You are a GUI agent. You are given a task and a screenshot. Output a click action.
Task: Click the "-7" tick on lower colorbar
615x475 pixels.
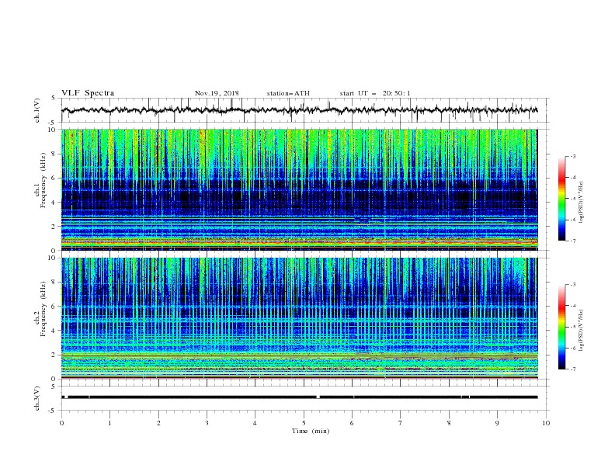click(573, 369)
